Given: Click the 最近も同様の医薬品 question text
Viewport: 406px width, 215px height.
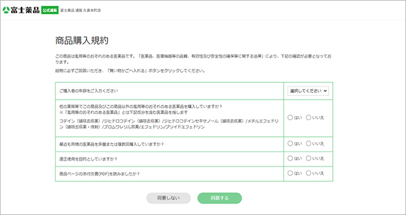Looking at the screenshot, I should (x=112, y=144).
